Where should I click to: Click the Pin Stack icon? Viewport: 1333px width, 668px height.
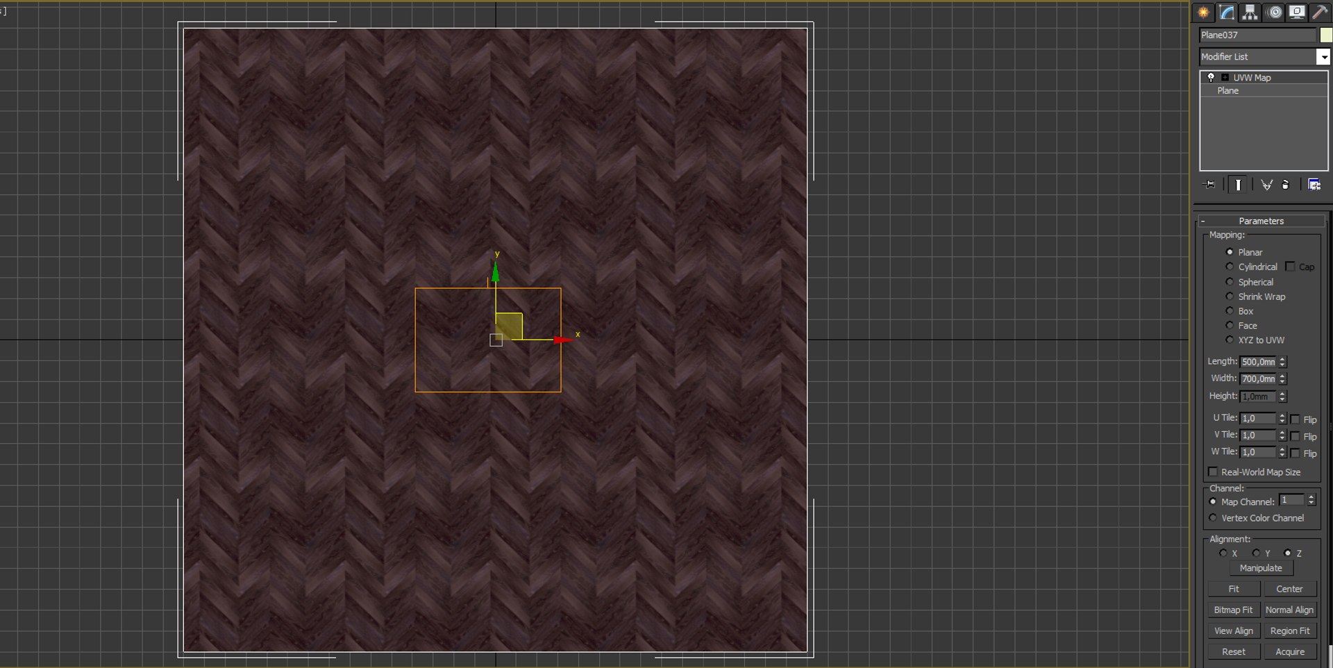(1209, 185)
